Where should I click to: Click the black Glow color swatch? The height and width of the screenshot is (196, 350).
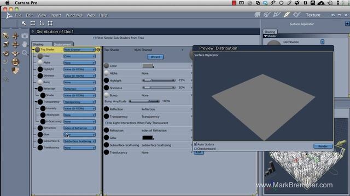(x=148, y=138)
